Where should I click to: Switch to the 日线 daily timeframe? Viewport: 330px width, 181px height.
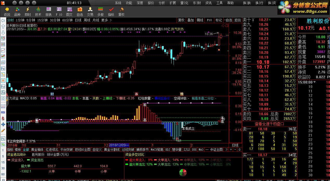(78, 20)
